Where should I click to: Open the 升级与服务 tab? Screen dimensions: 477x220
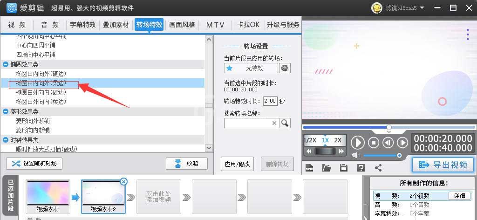[x=283, y=25]
